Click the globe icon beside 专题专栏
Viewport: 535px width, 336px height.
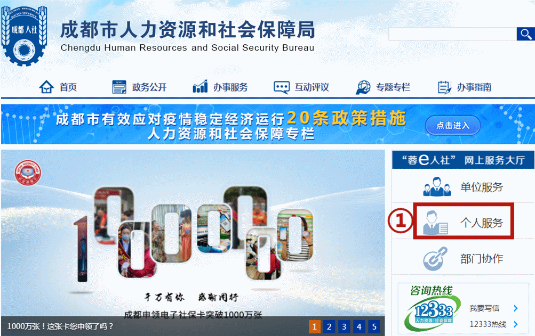(363, 87)
